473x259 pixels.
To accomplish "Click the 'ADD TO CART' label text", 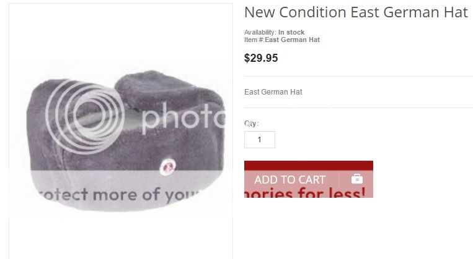I will (290, 180).
